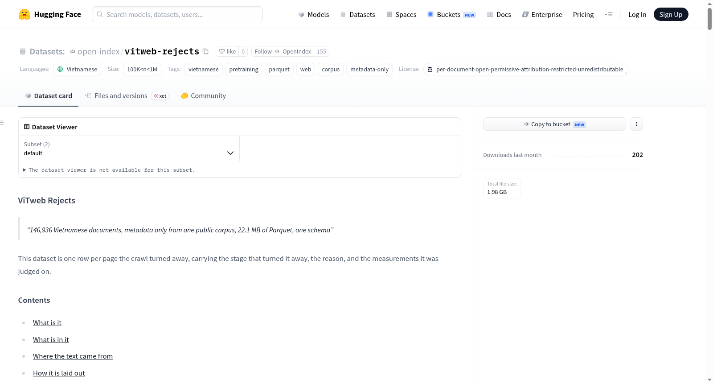Screen dimensions: 713x384
Task: Open the open-index organization link
Action: point(98,51)
